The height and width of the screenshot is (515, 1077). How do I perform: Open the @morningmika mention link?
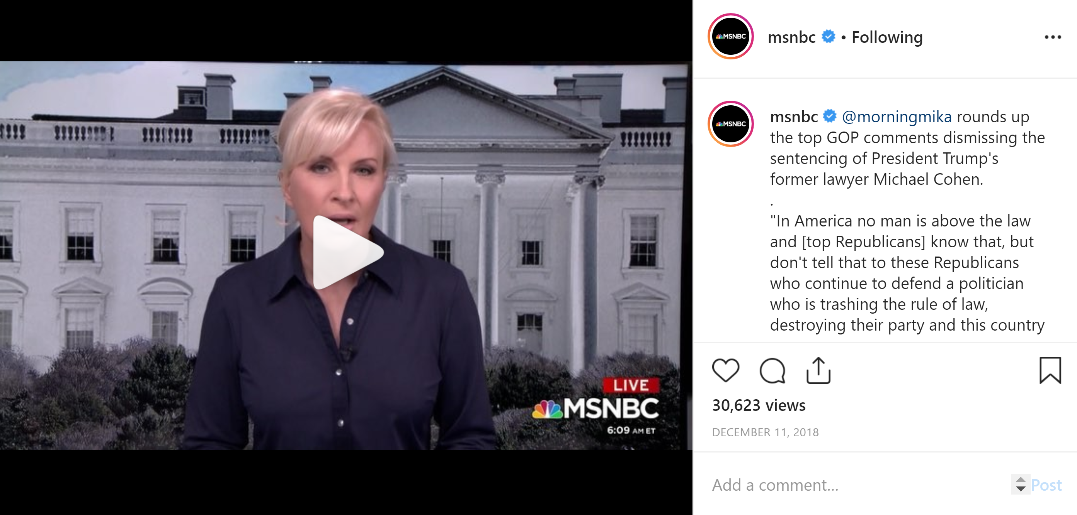[x=897, y=117]
